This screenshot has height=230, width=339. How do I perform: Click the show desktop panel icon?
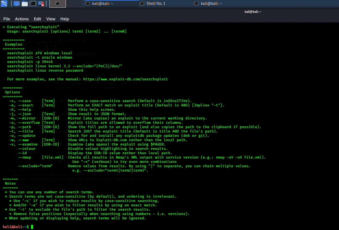point(16,4)
